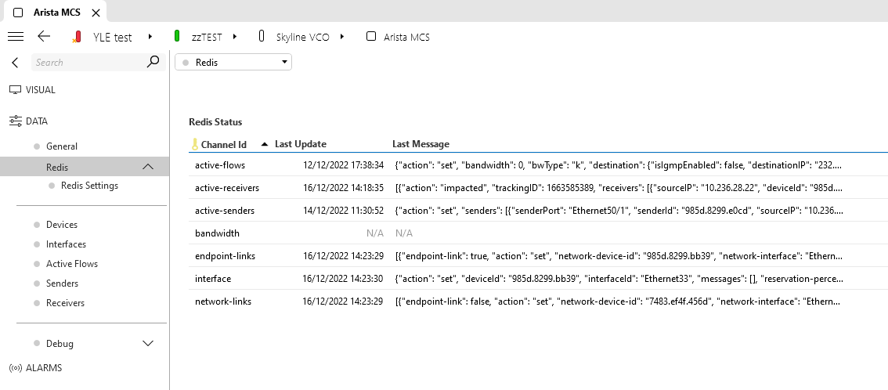Open the ALARMS section
Viewport: 888px width, 390px height.
44,368
